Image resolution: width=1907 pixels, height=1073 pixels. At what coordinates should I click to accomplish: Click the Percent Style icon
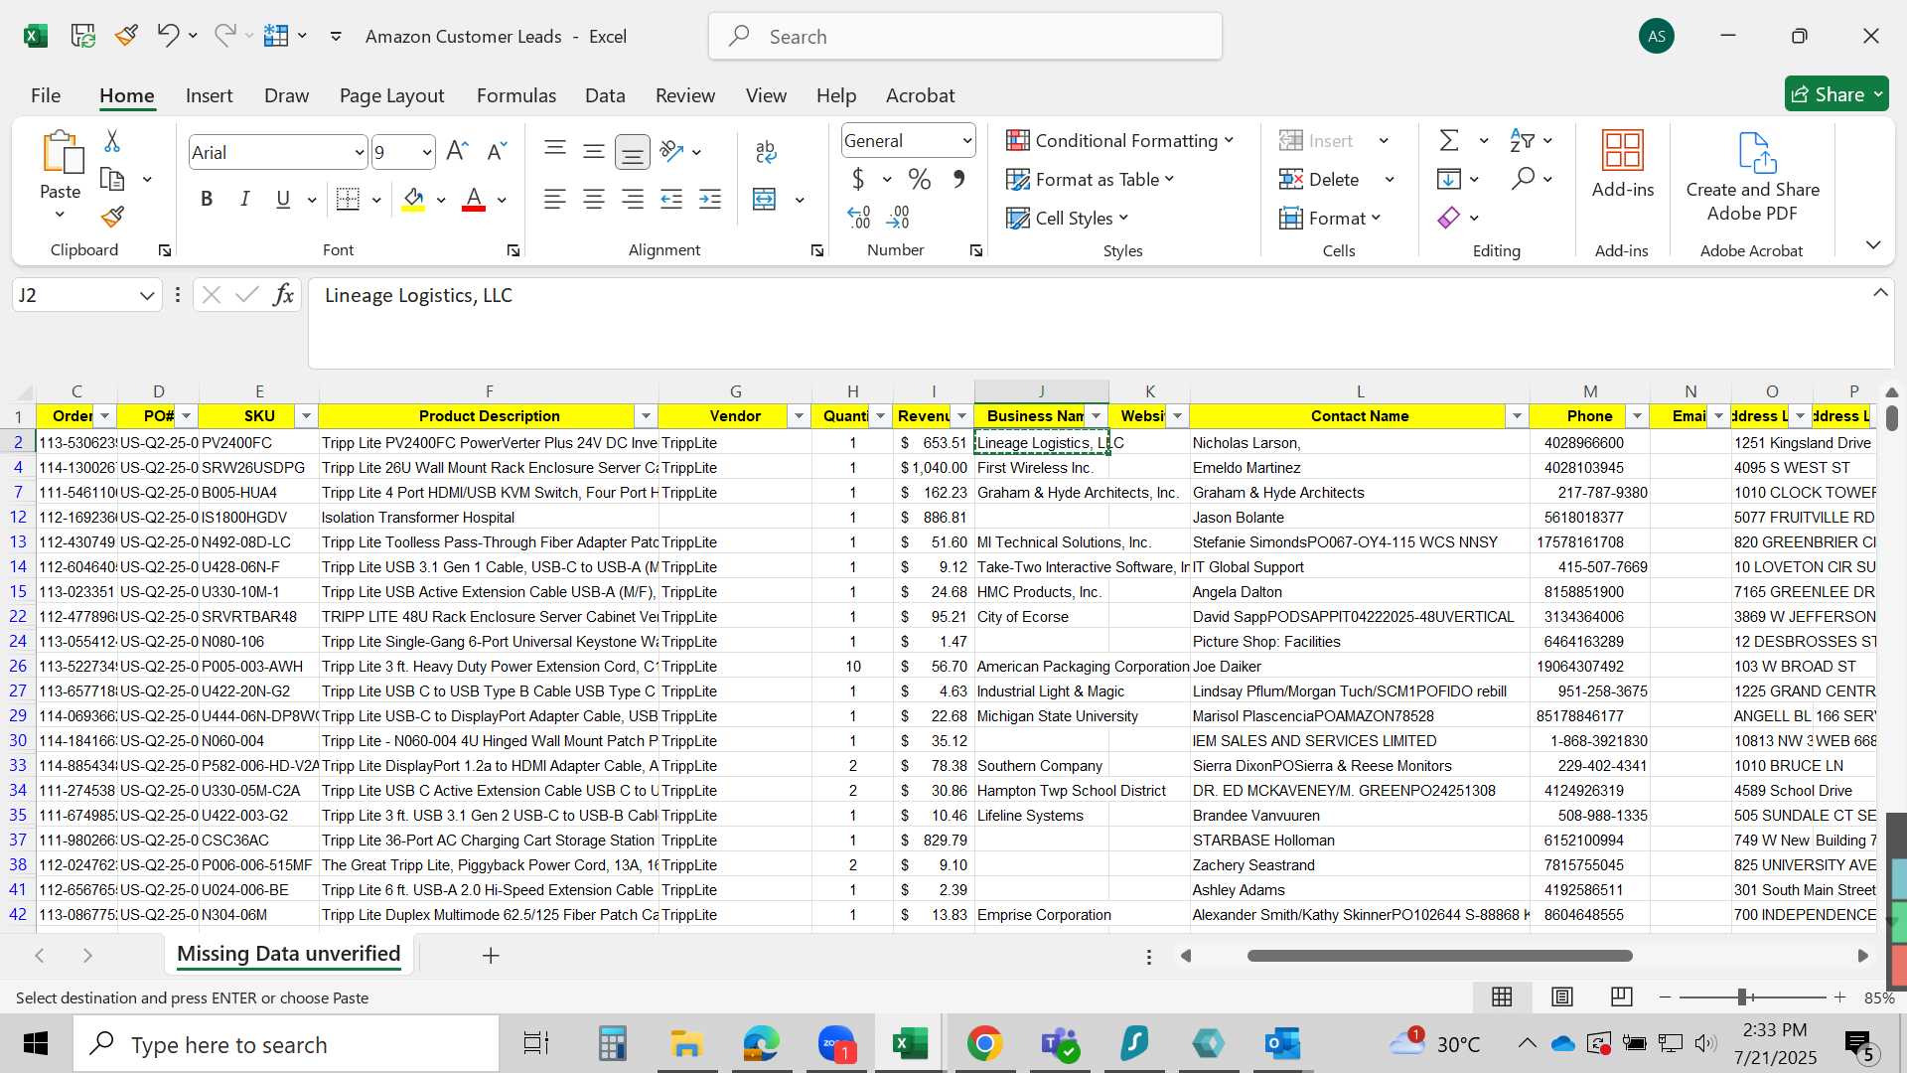(920, 179)
